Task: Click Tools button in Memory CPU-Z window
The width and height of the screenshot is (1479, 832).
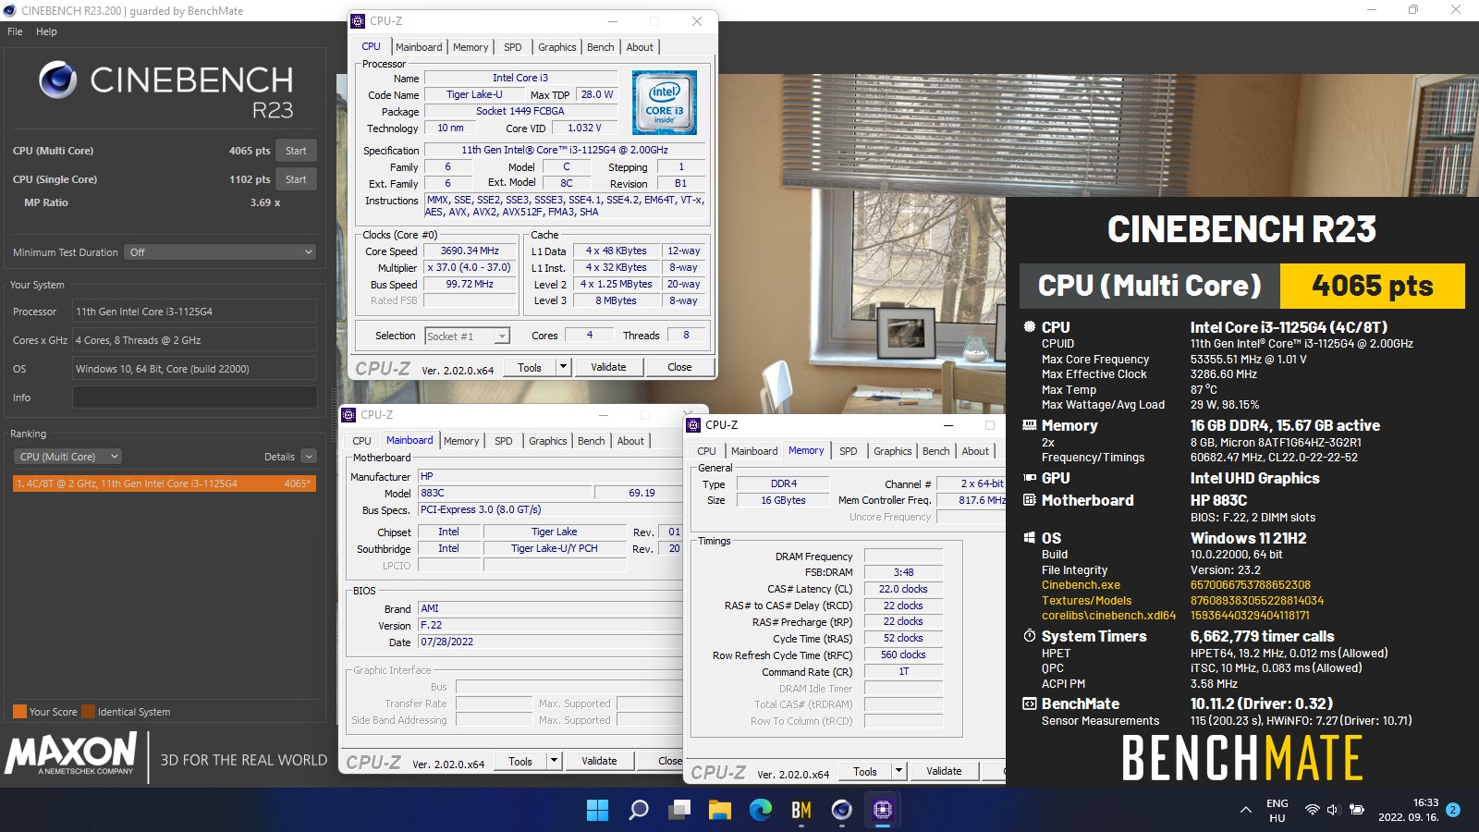Action: pyautogui.click(x=865, y=772)
